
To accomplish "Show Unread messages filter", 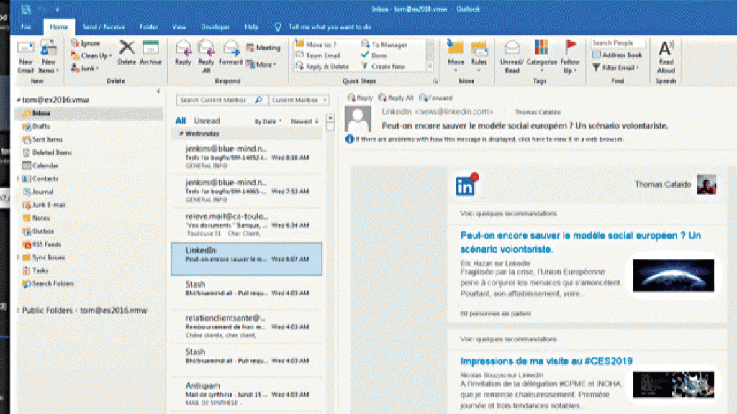I will (207, 121).
